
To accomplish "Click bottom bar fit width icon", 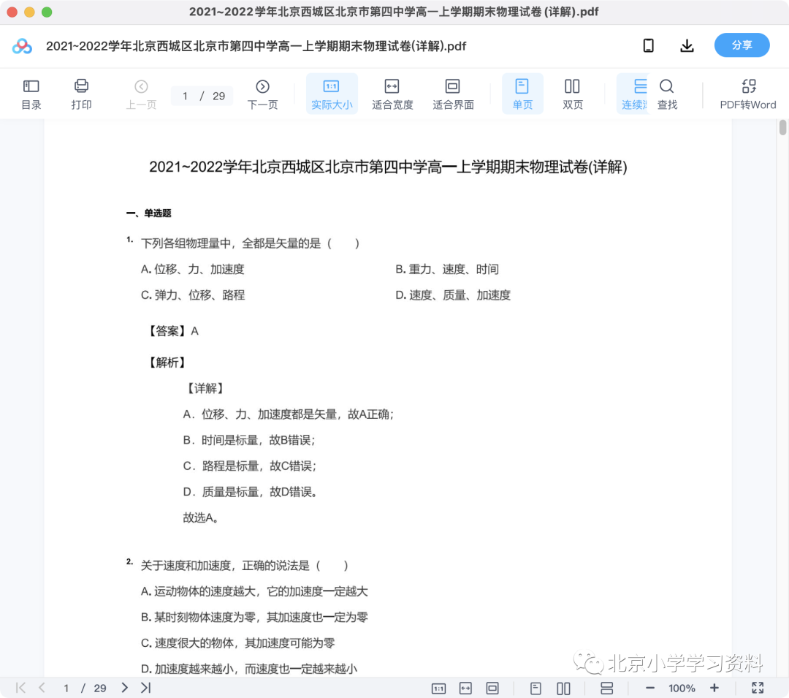I will 466,688.
